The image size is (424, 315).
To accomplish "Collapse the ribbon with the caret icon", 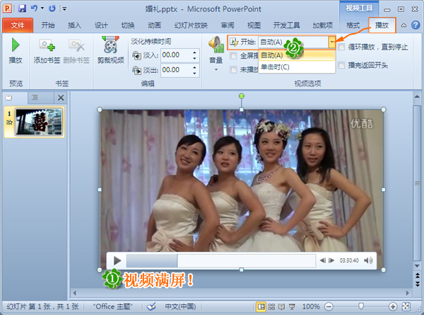I will tap(404, 25).
